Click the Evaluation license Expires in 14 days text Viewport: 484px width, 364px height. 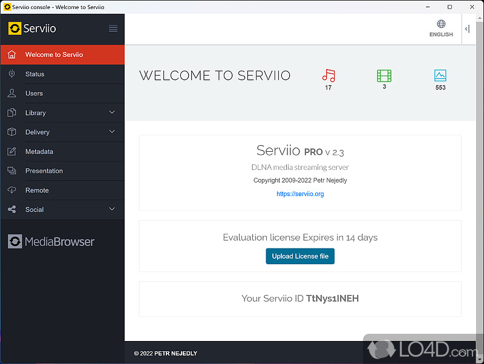(300, 237)
